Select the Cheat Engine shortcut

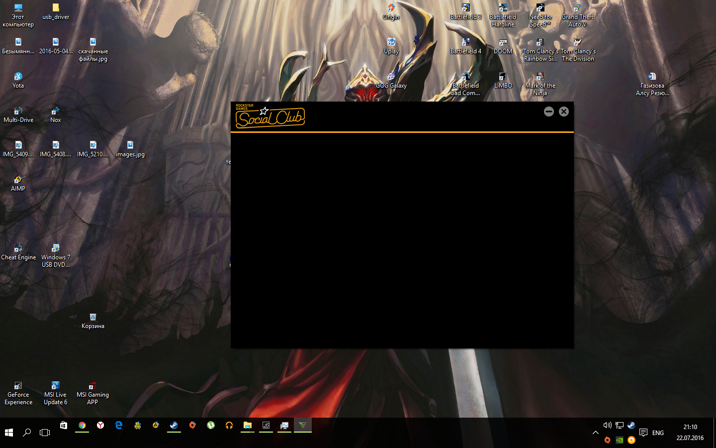tap(18, 252)
